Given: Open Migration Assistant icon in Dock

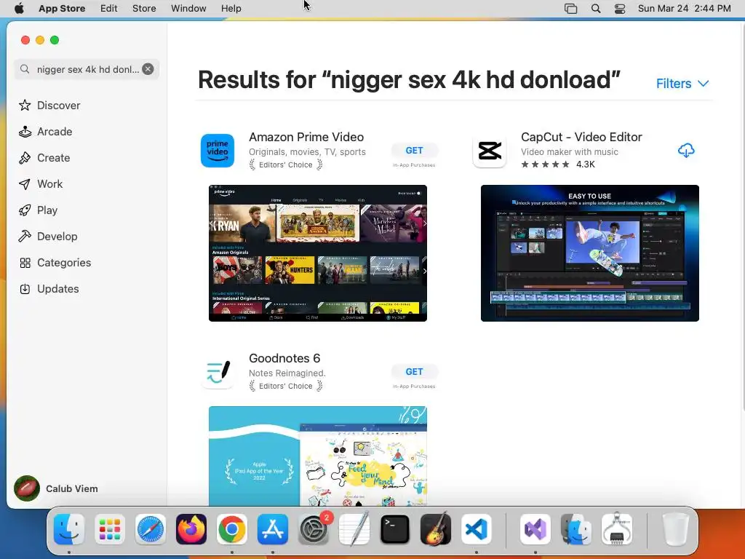Looking at the screenshot, I should 576,529.
